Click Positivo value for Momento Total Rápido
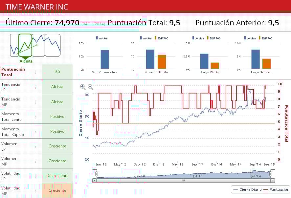The height and width of the screenshot is (198, 291). (x=57, y=131)
